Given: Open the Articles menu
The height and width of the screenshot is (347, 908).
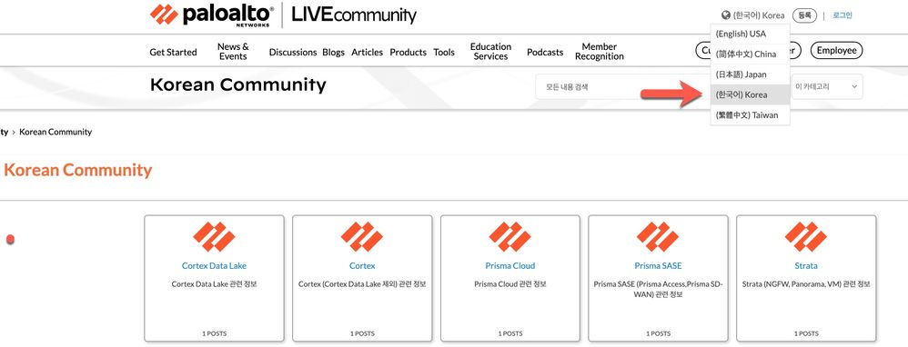Looking at the screenshot, I should coord(368,52).
